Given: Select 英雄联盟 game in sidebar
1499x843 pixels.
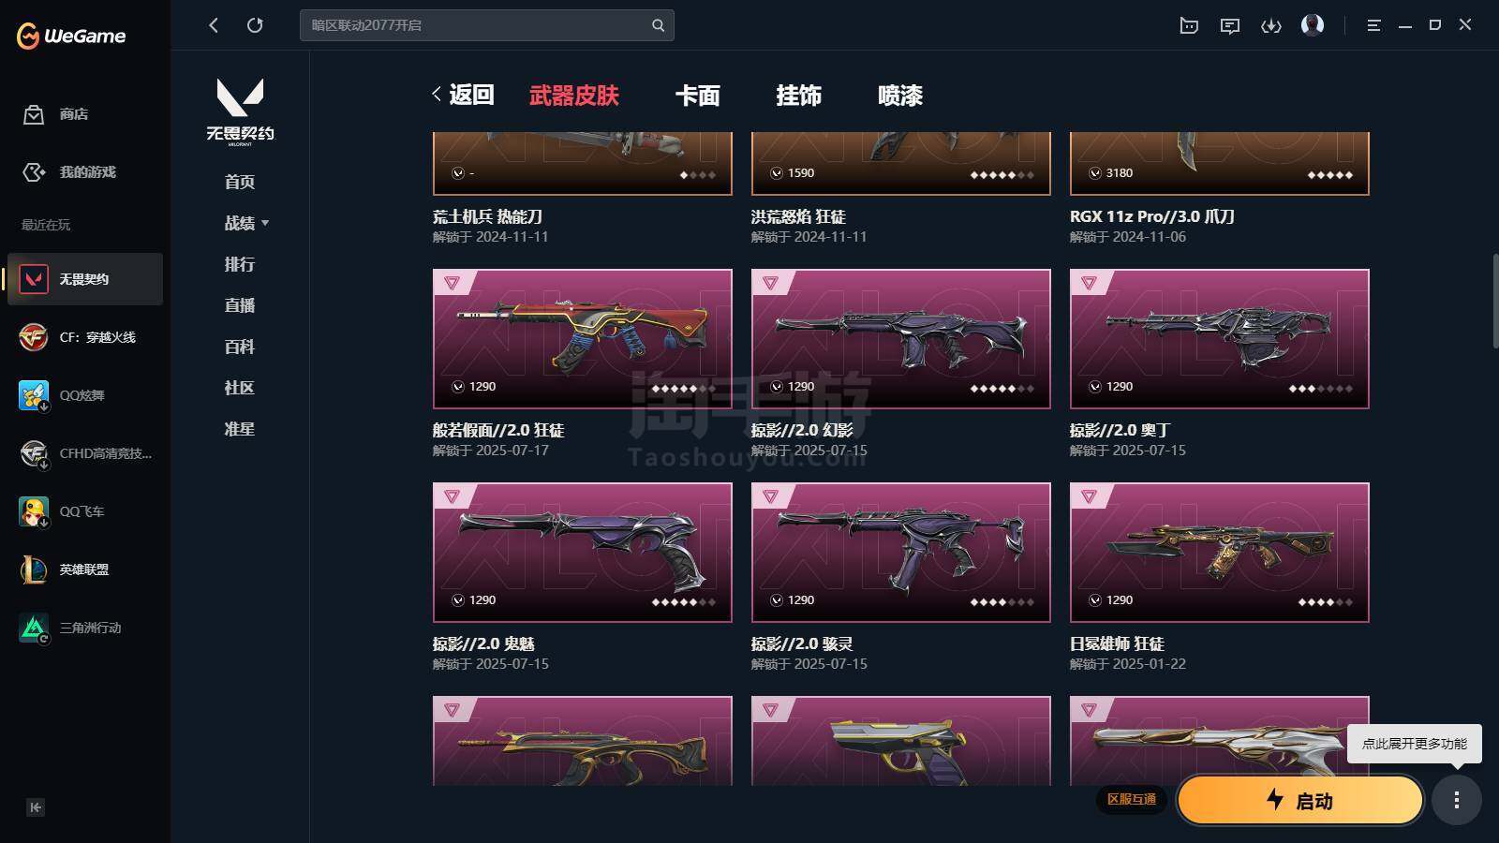Looking at the screenshot, I should 84,569.
